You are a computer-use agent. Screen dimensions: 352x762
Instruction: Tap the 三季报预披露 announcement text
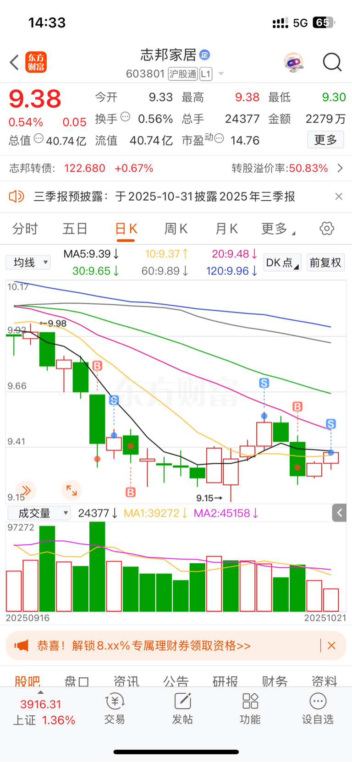[x=165, y=197]
